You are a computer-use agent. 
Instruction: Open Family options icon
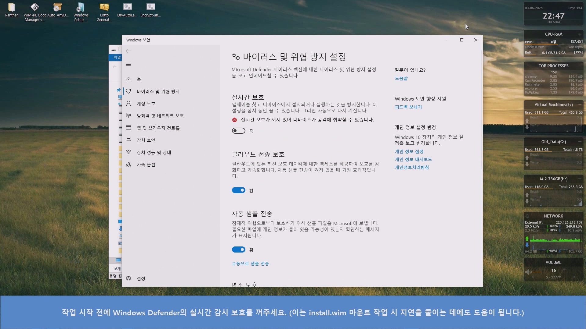128,164
